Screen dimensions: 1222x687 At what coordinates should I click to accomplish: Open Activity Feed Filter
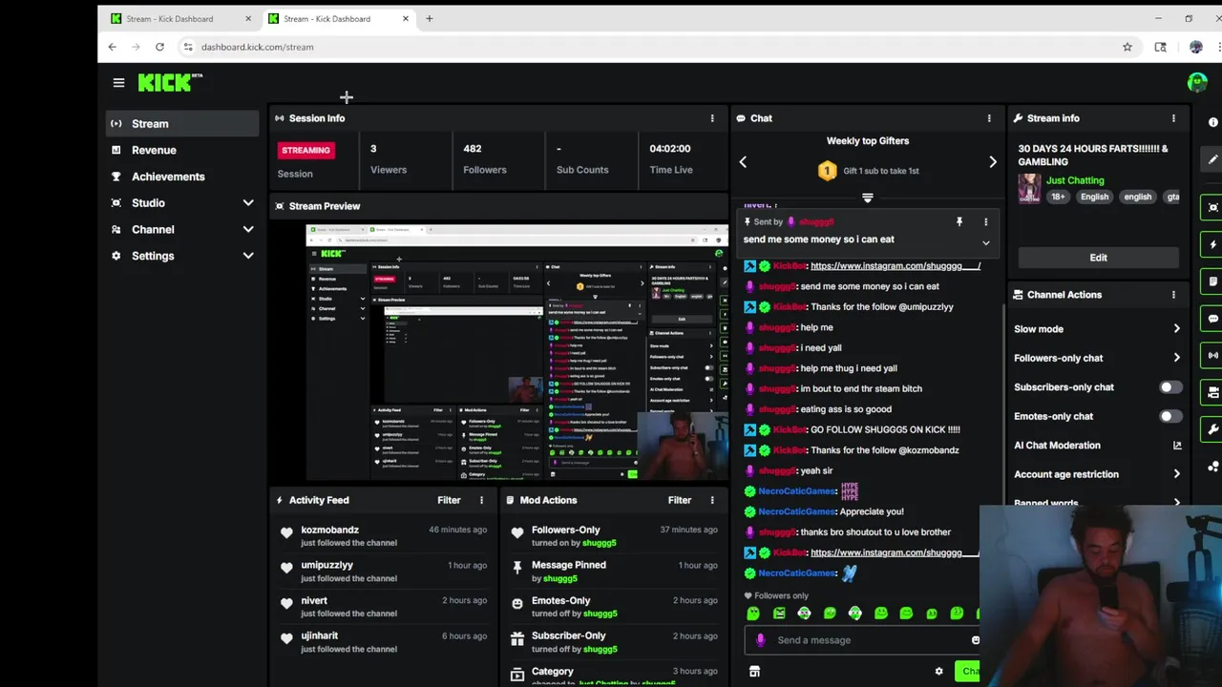449,500
